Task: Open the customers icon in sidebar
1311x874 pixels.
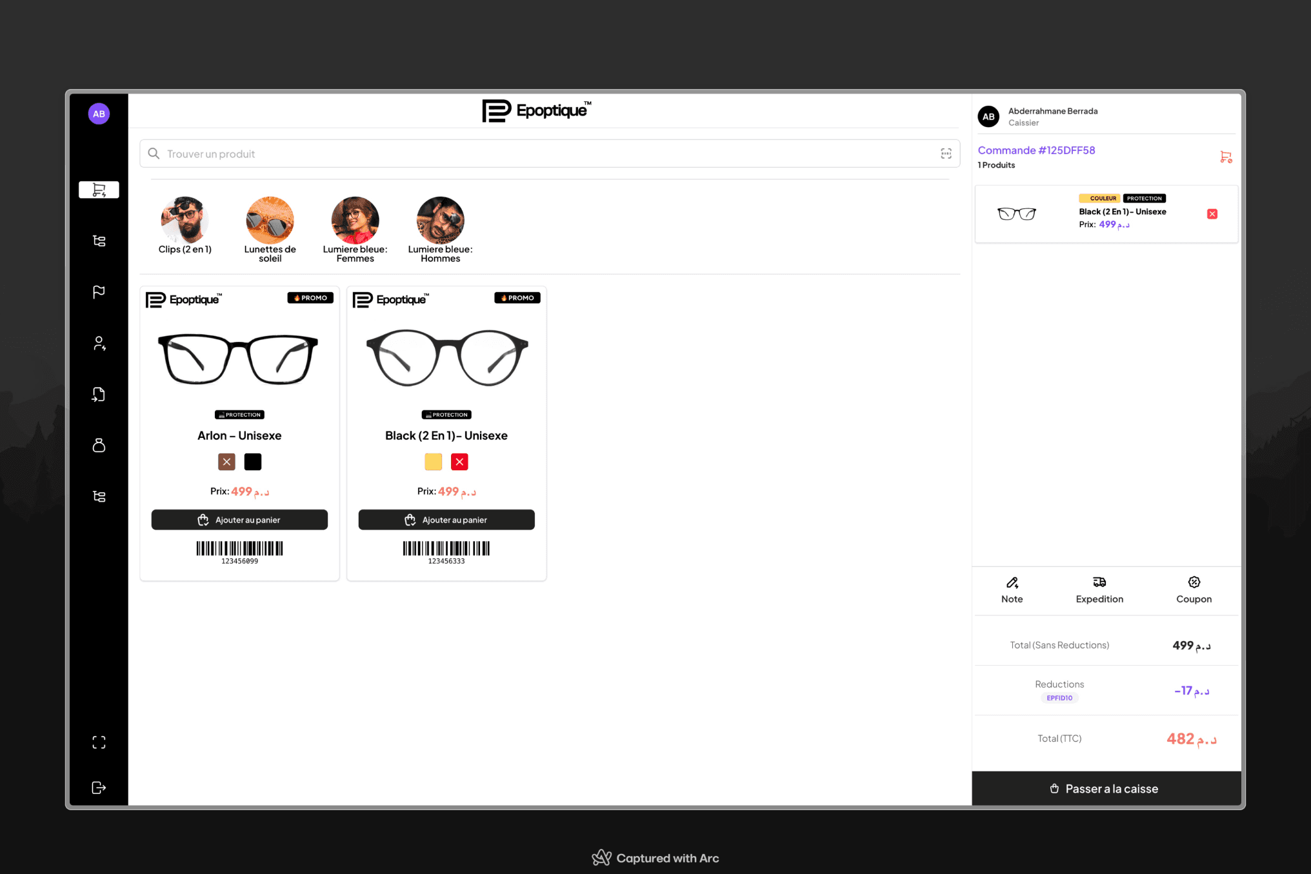Action: pyautogui.click(x=99, y=343)
